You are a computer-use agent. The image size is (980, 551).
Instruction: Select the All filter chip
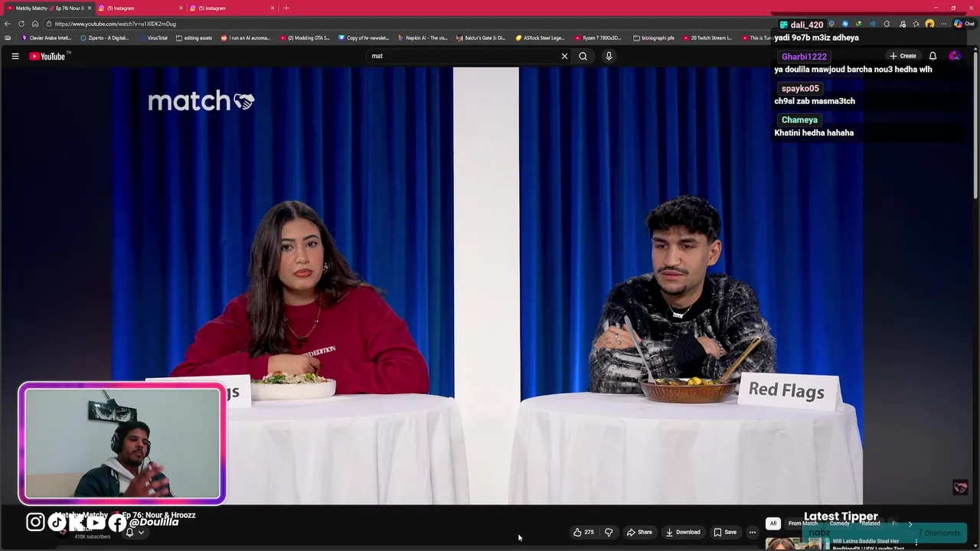(773, 523)
